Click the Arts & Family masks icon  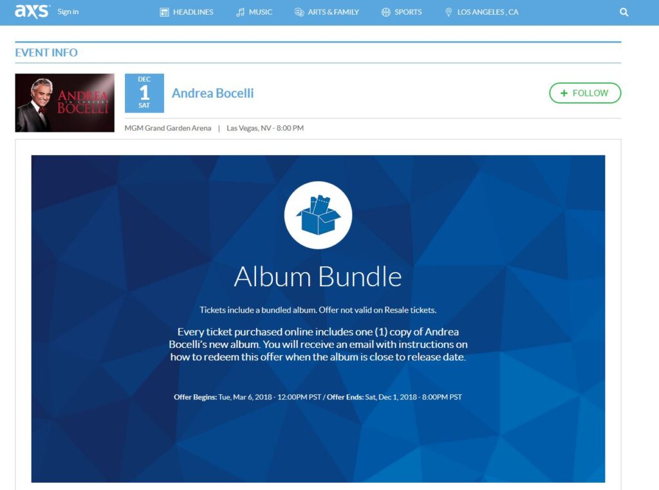pyautogui.click(x=299, y=12)
